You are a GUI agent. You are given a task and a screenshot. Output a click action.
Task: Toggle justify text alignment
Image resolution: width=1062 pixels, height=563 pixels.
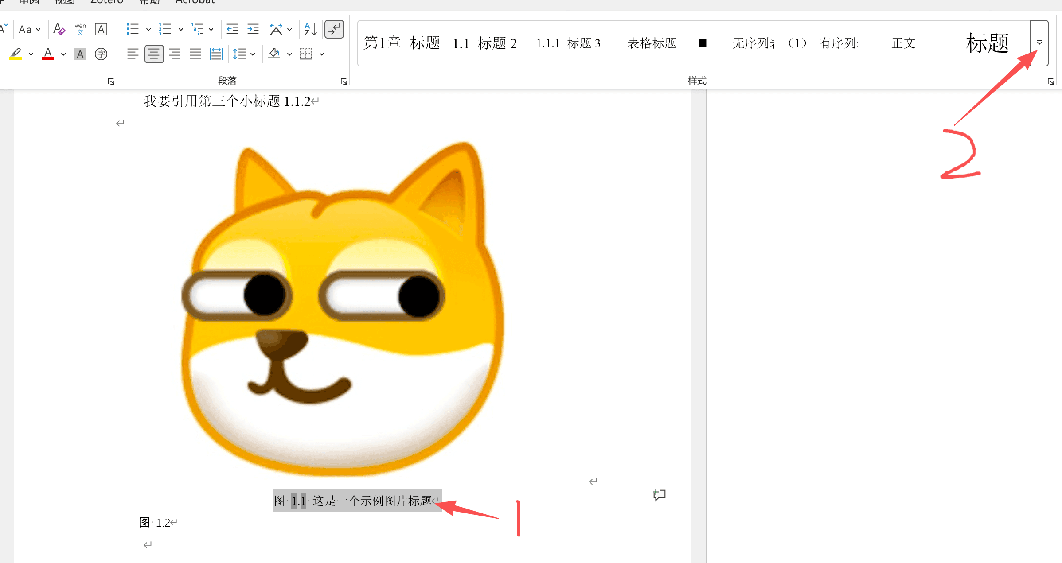[x=195, y=54]
